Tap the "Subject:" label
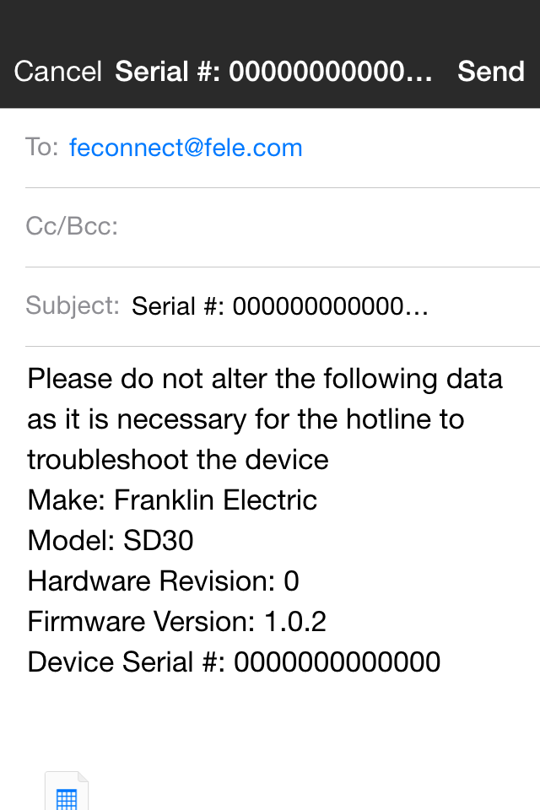540x810 pixels. [x=73, y=305]
